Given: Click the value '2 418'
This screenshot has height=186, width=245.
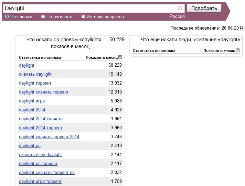Looking at the screenshot, I should click(x=116, y=145).
